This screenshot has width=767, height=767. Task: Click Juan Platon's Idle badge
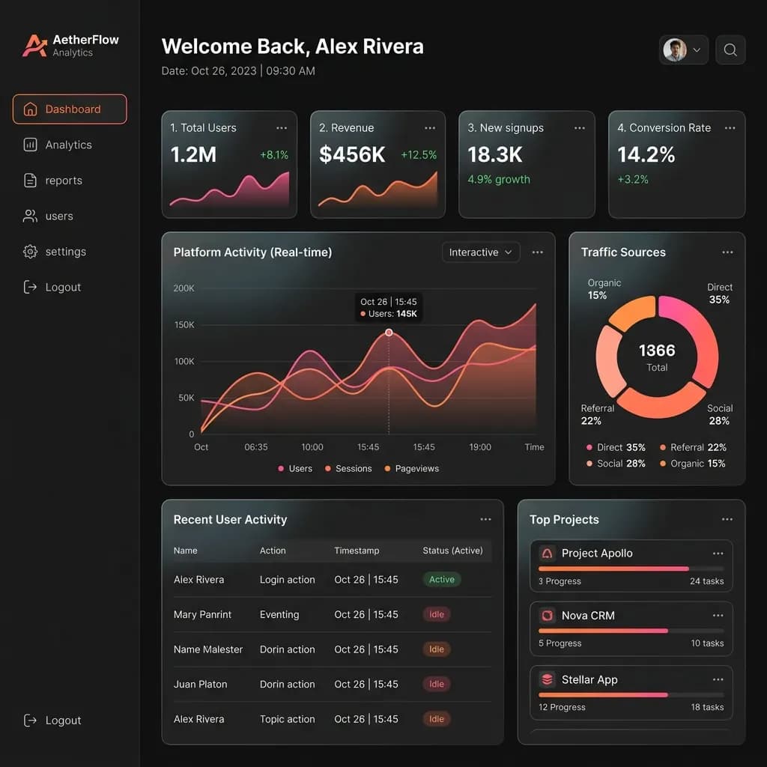437,685
